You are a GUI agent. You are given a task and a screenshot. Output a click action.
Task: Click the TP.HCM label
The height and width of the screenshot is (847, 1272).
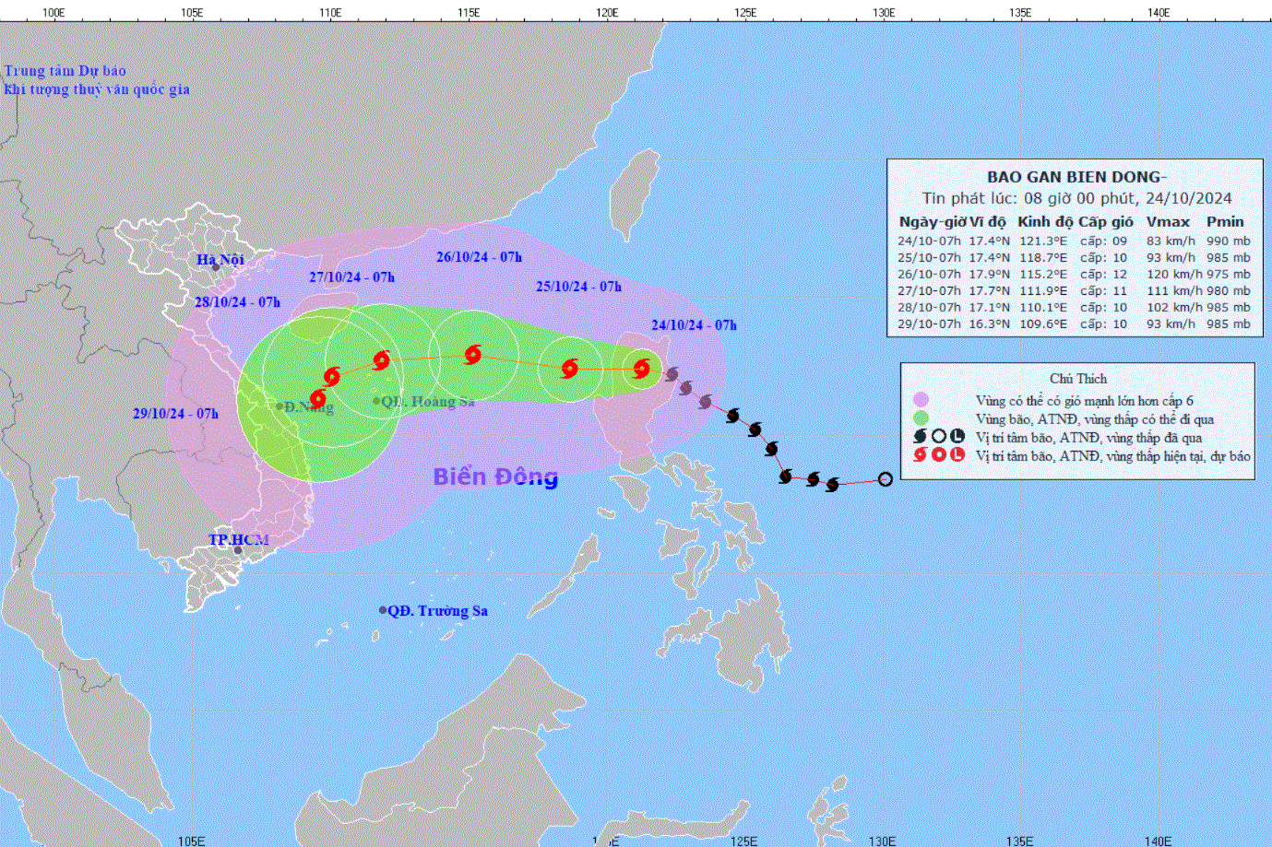point(239,539)
